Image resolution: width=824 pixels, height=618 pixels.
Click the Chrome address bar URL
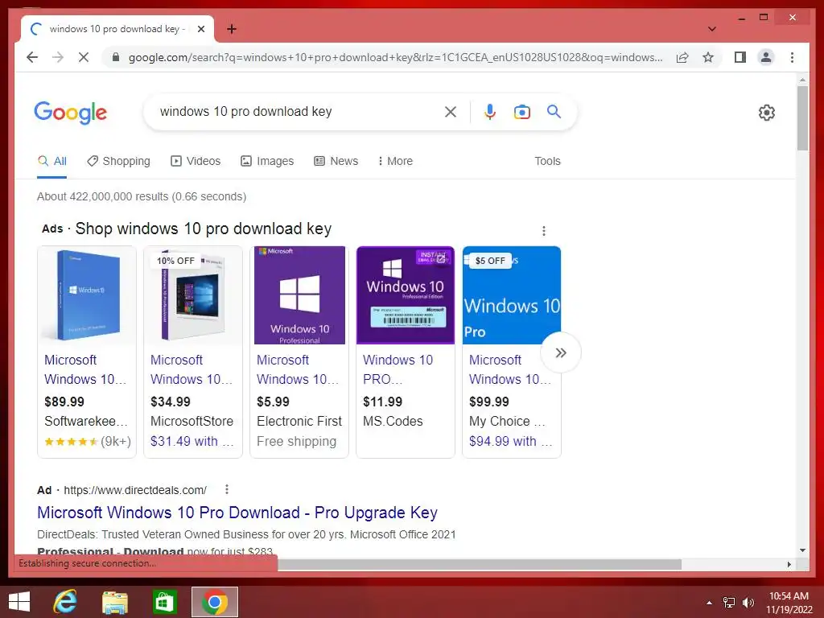pyautogui.click(x=395, y=57)
